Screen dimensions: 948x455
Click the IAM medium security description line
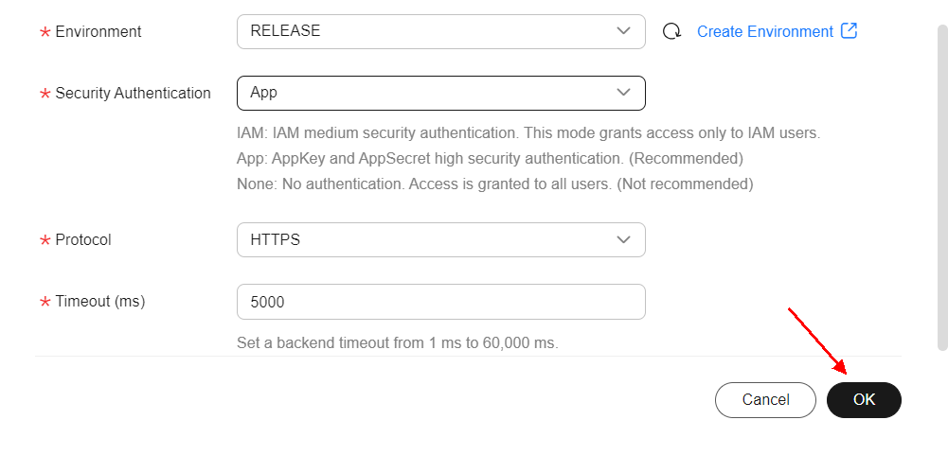[528, 133]
